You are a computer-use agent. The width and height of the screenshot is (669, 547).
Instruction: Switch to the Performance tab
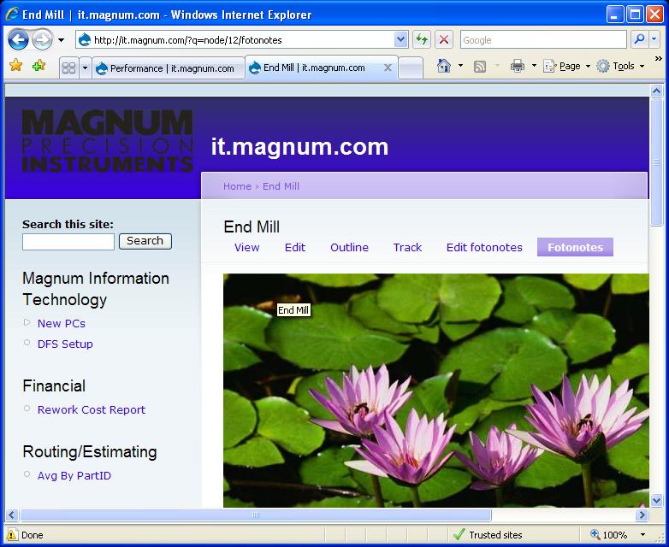[x=168, y=68]
